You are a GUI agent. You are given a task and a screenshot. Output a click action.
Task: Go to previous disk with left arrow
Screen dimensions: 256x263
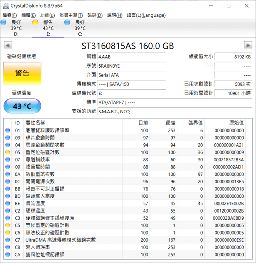click(8, 45)
